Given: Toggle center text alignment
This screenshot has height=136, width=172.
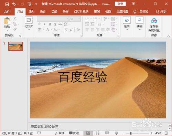Looking at the screenshot, I should click(x=93, y=30).
